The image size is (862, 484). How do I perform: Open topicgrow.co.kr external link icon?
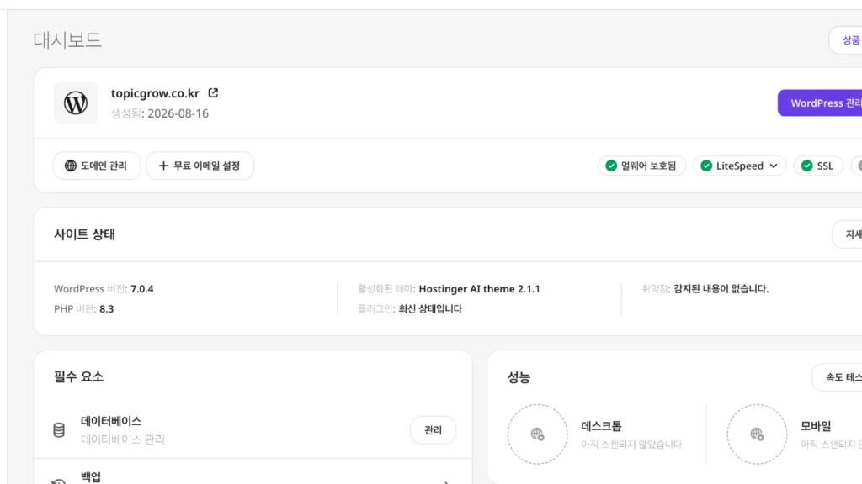coord(213,92)
